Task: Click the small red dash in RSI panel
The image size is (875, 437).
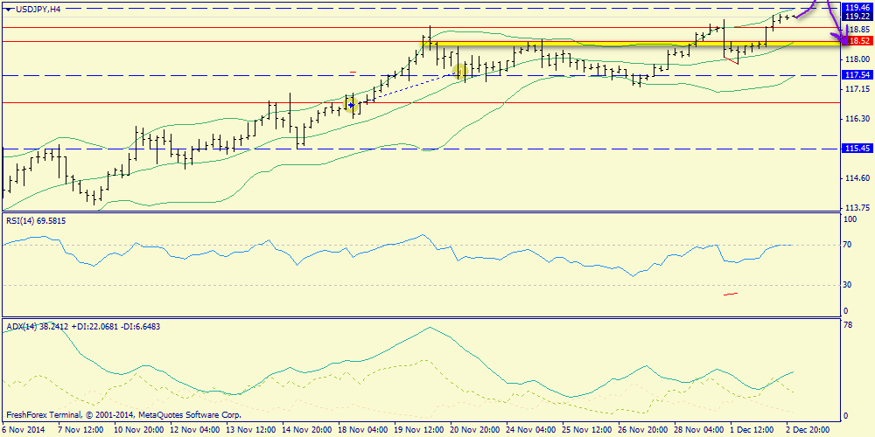Action: pyautogui.click(x=731, y=294)
